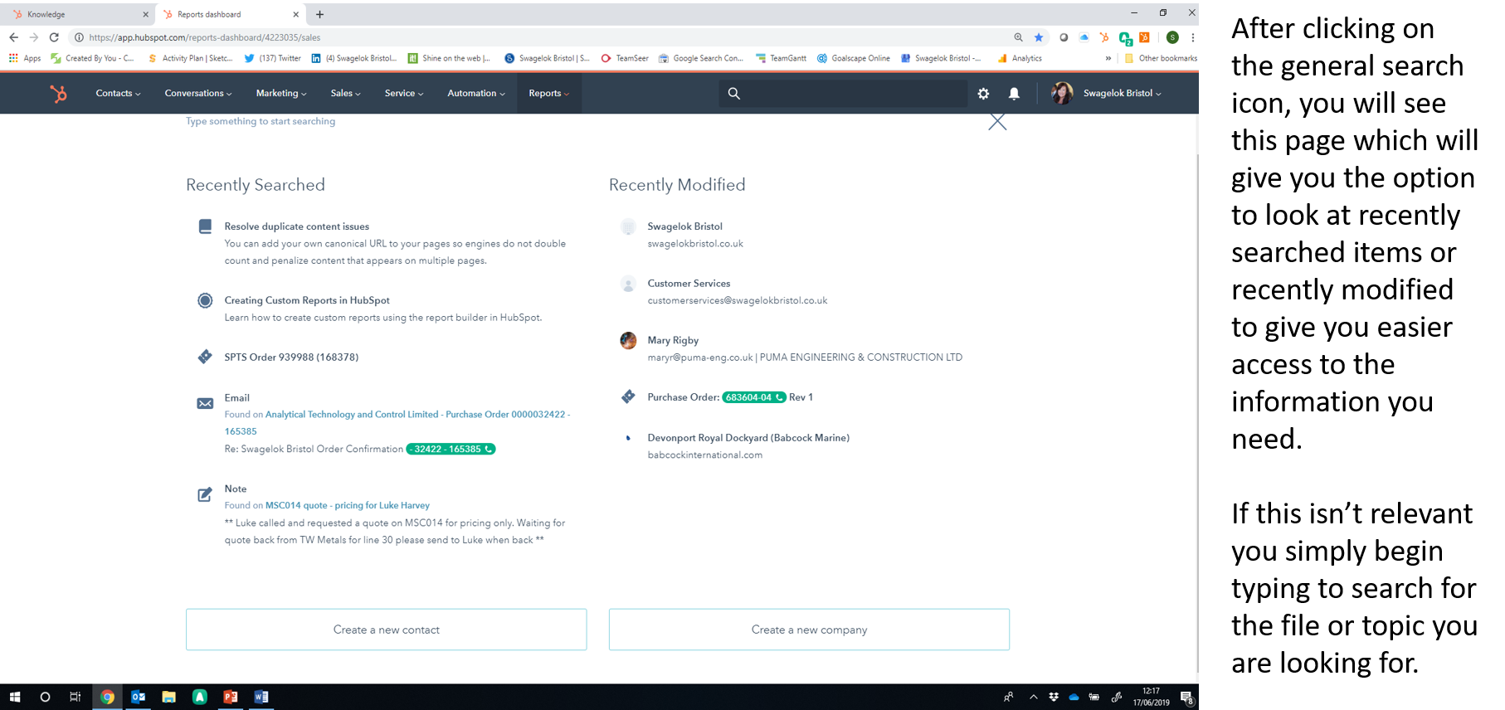Open a new browser tab
This screenshot has height=710, width=1505.
pos(319,14)
